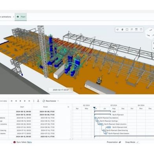Screen dimensions: 154x154
Task: Click the Q4 2024 quarter header
Action: (141, 105)
